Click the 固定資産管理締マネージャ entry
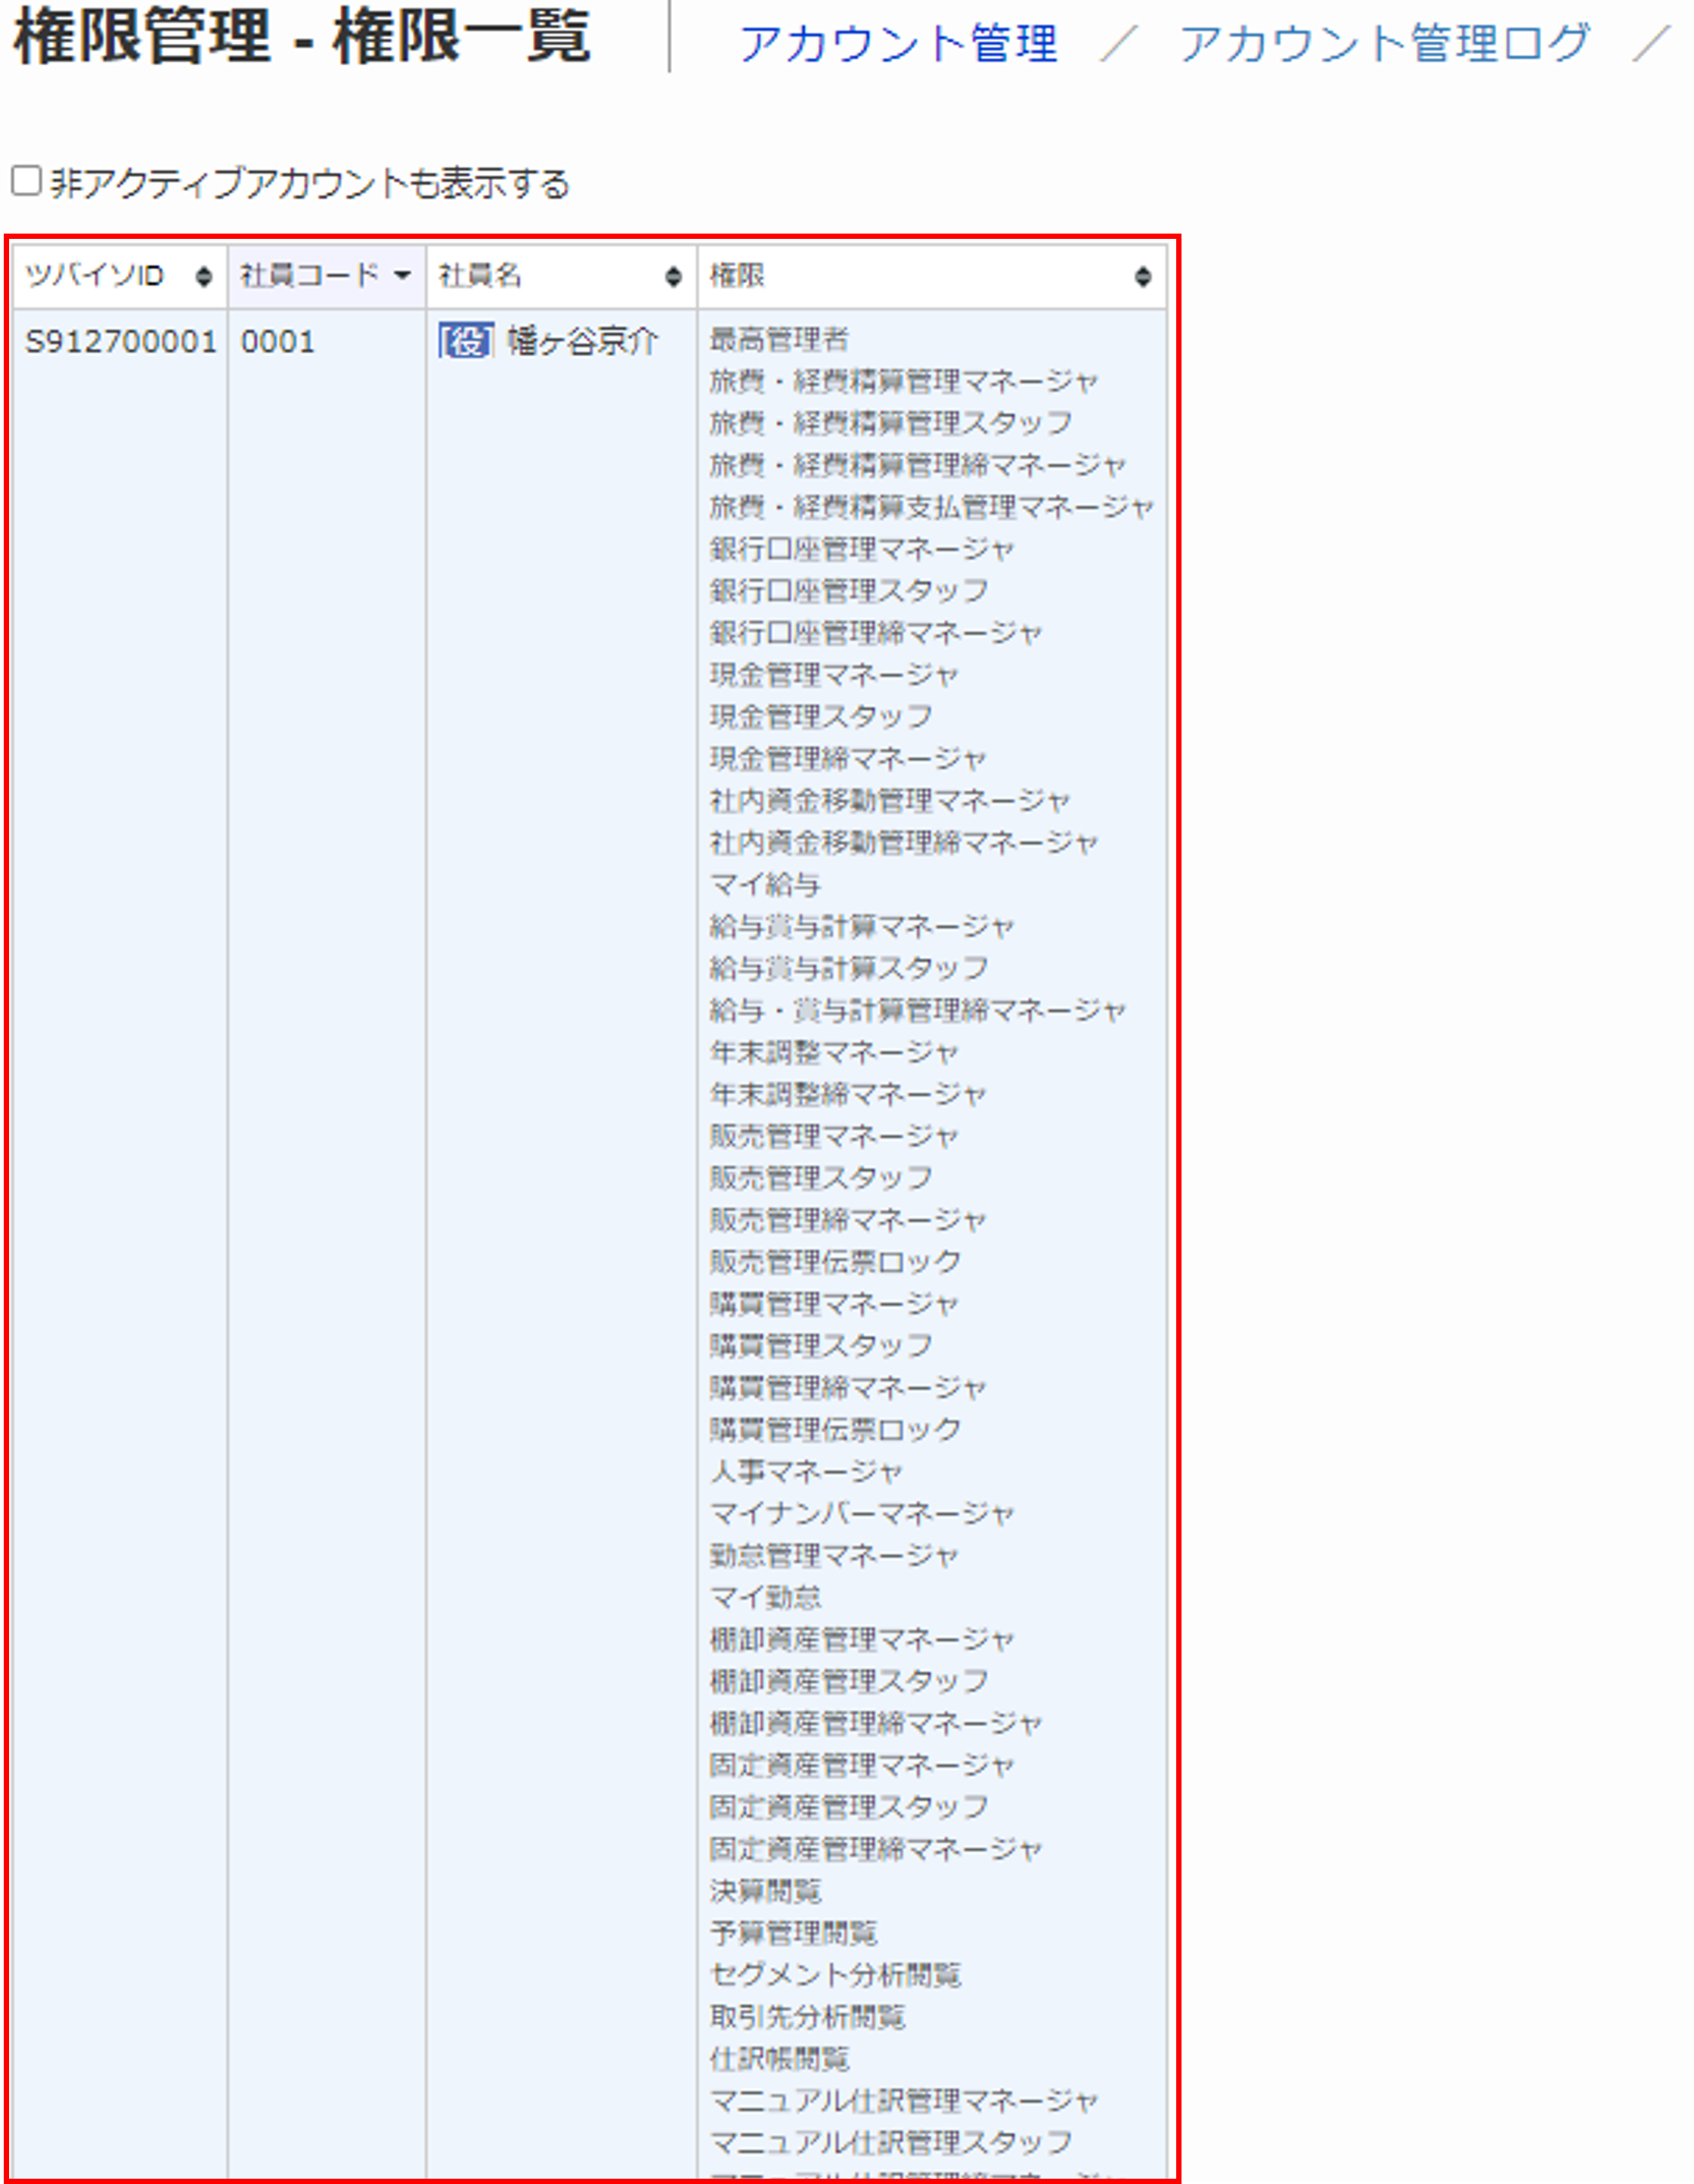The width and height of the screenshot is (1694, 2184). 875,1851
